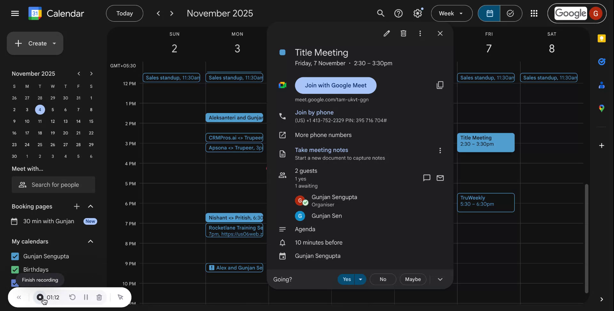Open the Week view dropdown
The height and width of the screenshot is (311, 614).
click(x=451, y=13)
